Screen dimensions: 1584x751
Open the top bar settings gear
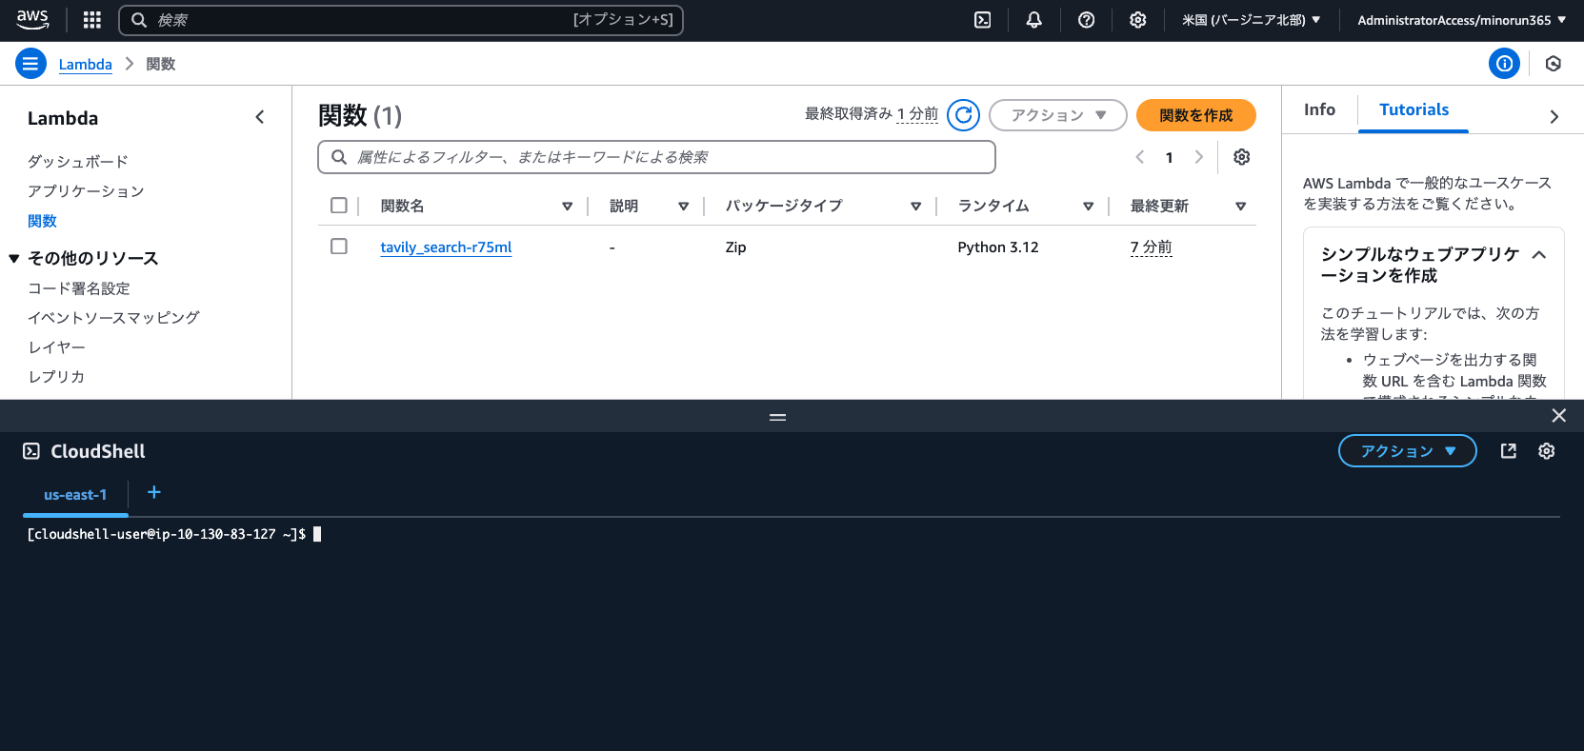pos(1137,20)
